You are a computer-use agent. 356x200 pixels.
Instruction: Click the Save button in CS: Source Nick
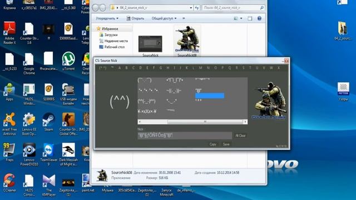[226, 144]
